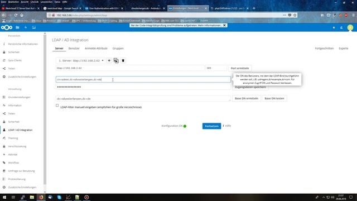The width and height of the screenshot is (357, 201).
Task: Open the Gallery picture icon in the header
Action: click(x=34, y=27)
